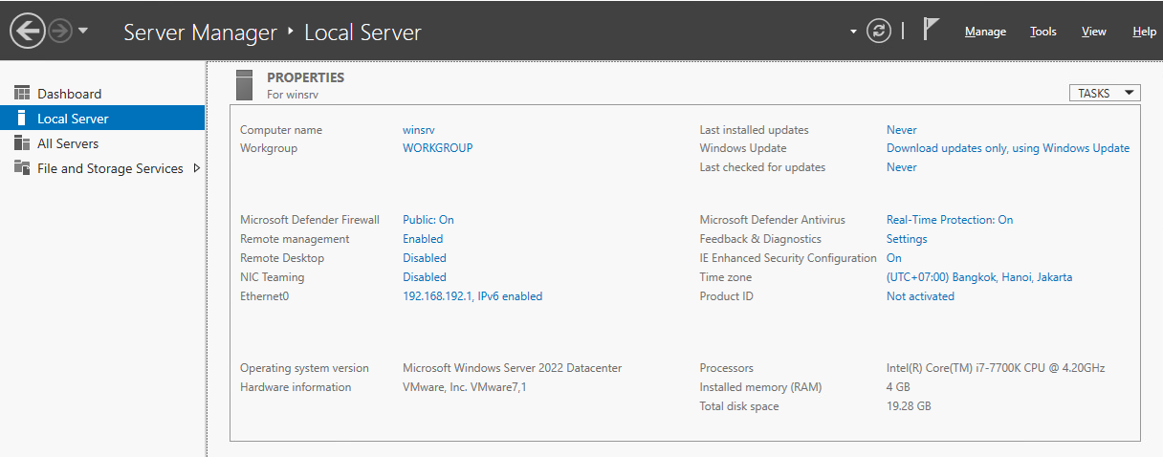Click the winsrv computer name link
The width and height of the screenshot is (1163, 457).
419,130
